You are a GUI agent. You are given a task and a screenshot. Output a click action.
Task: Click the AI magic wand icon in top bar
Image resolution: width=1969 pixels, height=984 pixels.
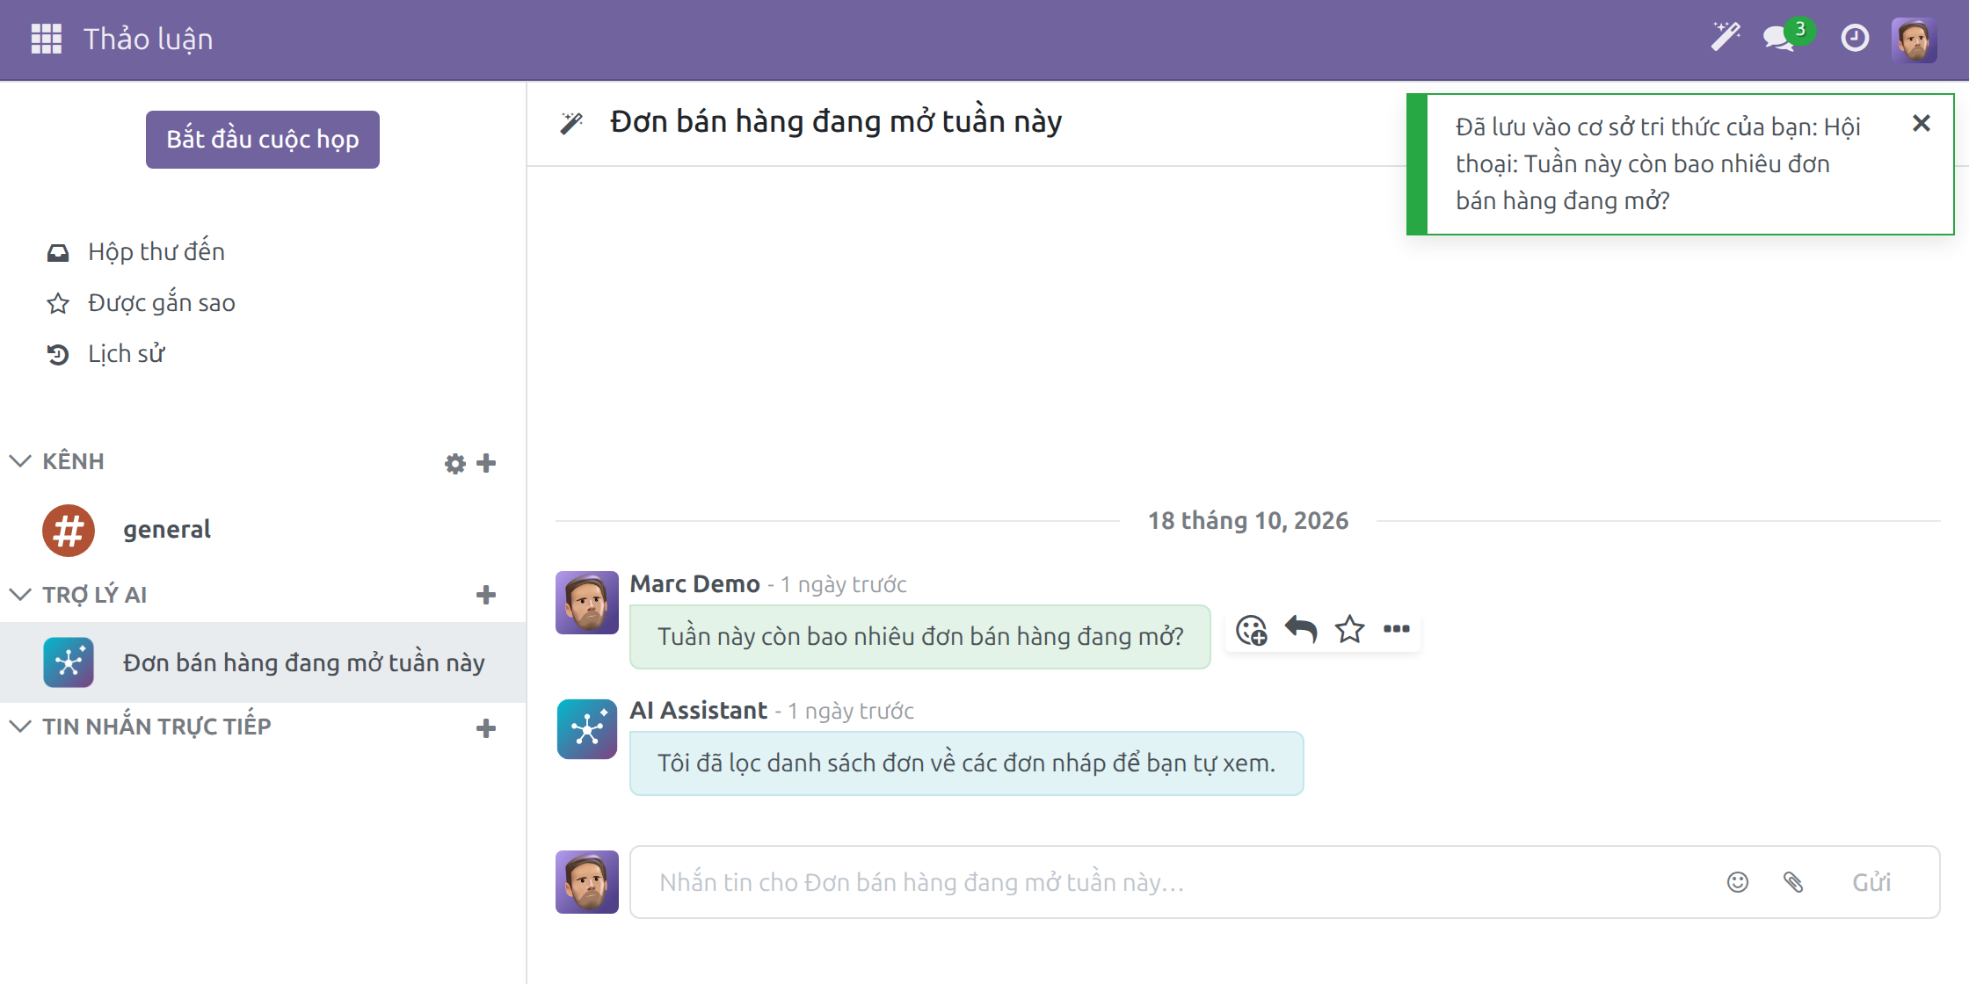point(1726,38)
